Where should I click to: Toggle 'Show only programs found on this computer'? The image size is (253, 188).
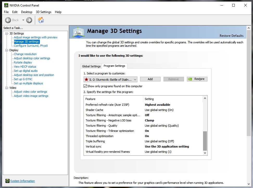[85, 86]
